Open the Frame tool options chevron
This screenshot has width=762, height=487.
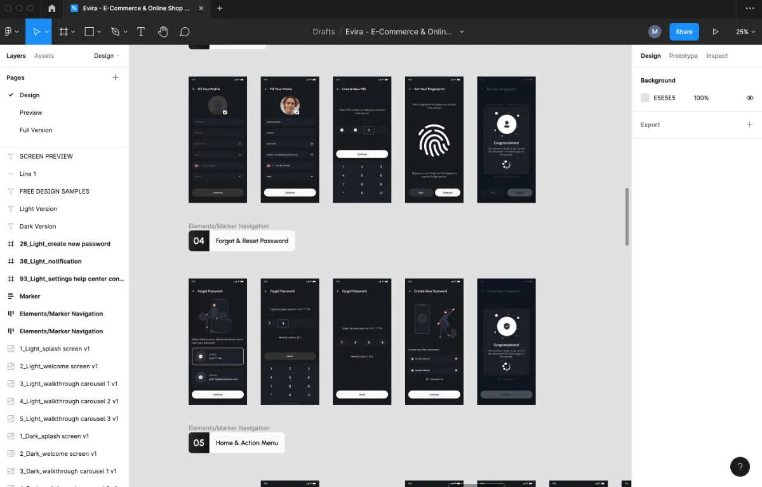pos(72,32)
